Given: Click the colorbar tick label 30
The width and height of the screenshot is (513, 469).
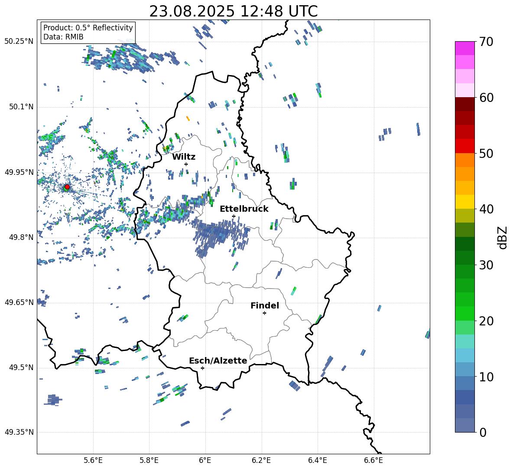Looking at the screenshot, I should point(486,265).
